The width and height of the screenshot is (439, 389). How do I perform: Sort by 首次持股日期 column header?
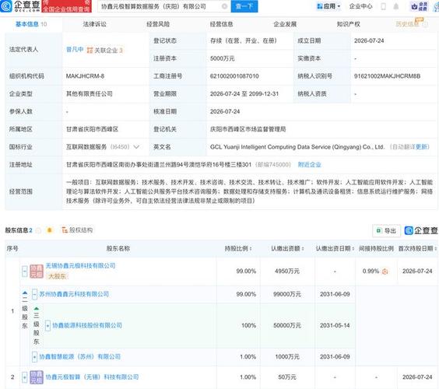(417, 248)
